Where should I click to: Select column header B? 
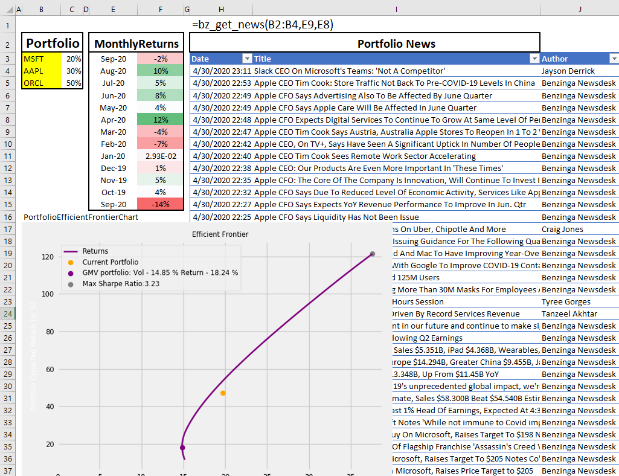click(41, 9)
